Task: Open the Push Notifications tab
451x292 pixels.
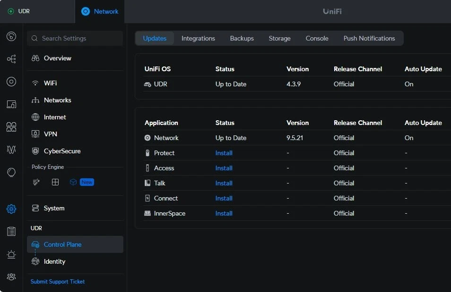Action: [x=369, y=38]
